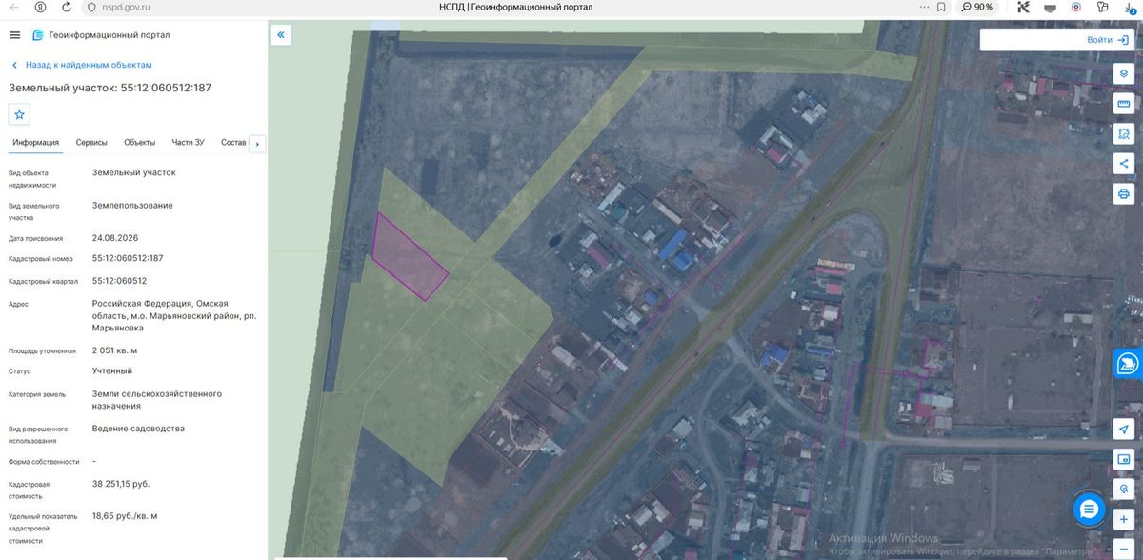Open the hamburger menu of the portal
The width and height of the screenshot is (1143, 560).
pos(14,35)
